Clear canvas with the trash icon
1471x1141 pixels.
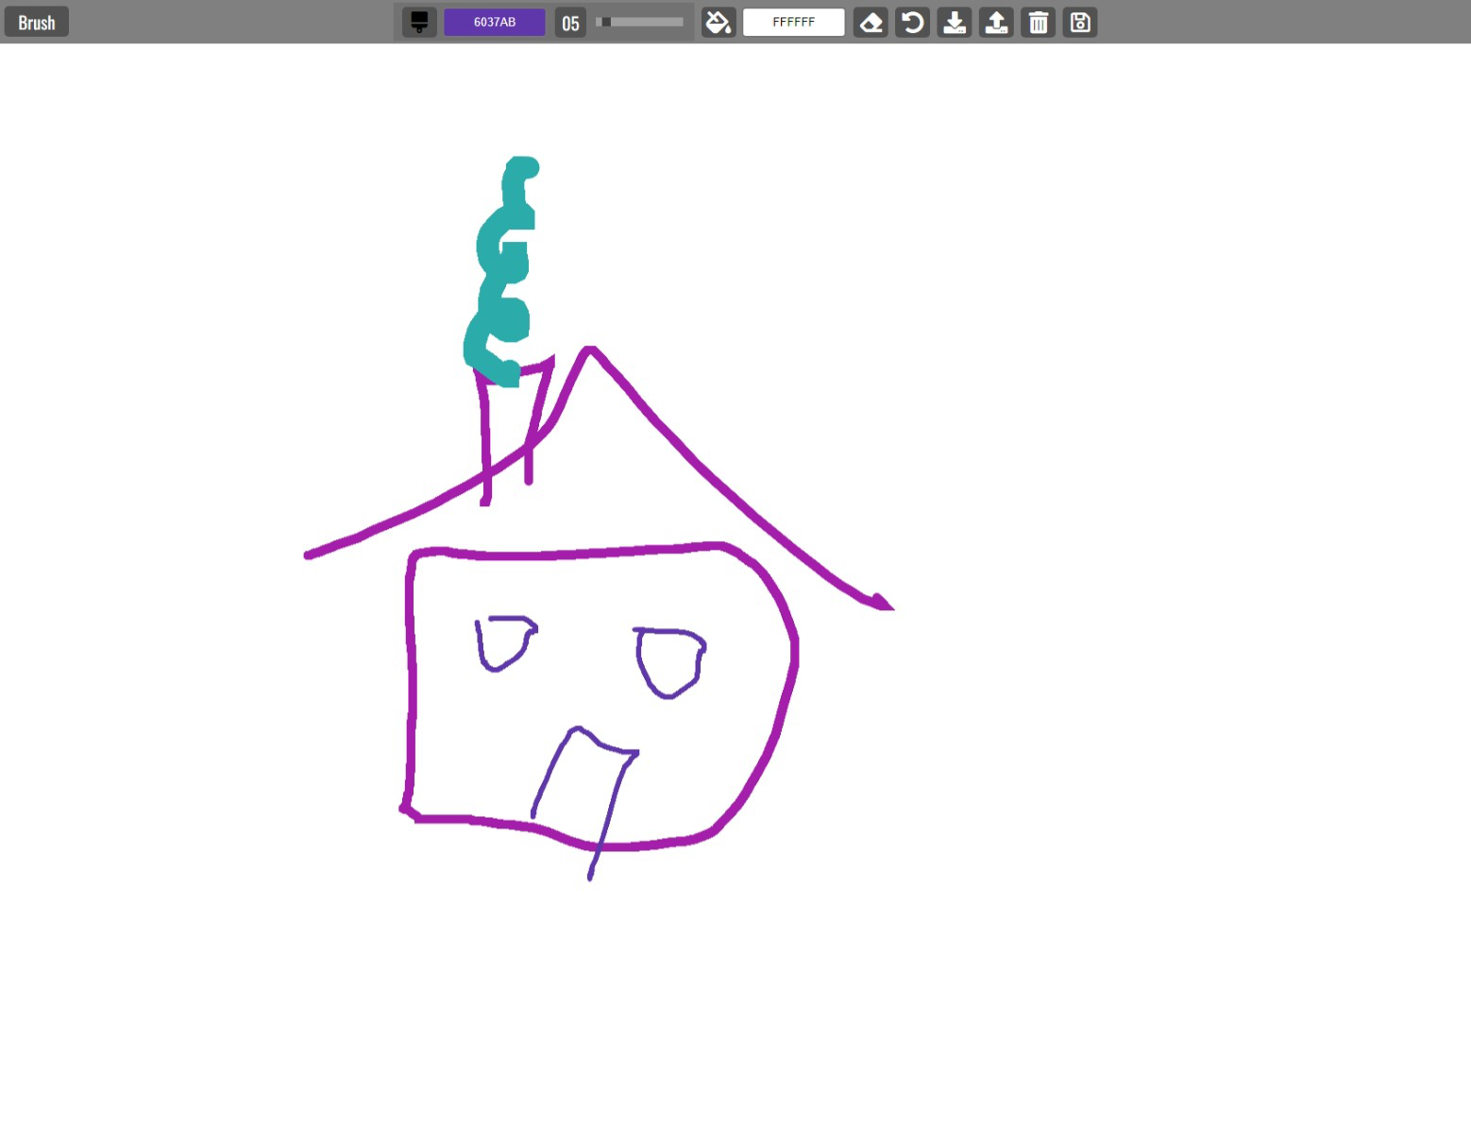click(x=1038, y=22)
